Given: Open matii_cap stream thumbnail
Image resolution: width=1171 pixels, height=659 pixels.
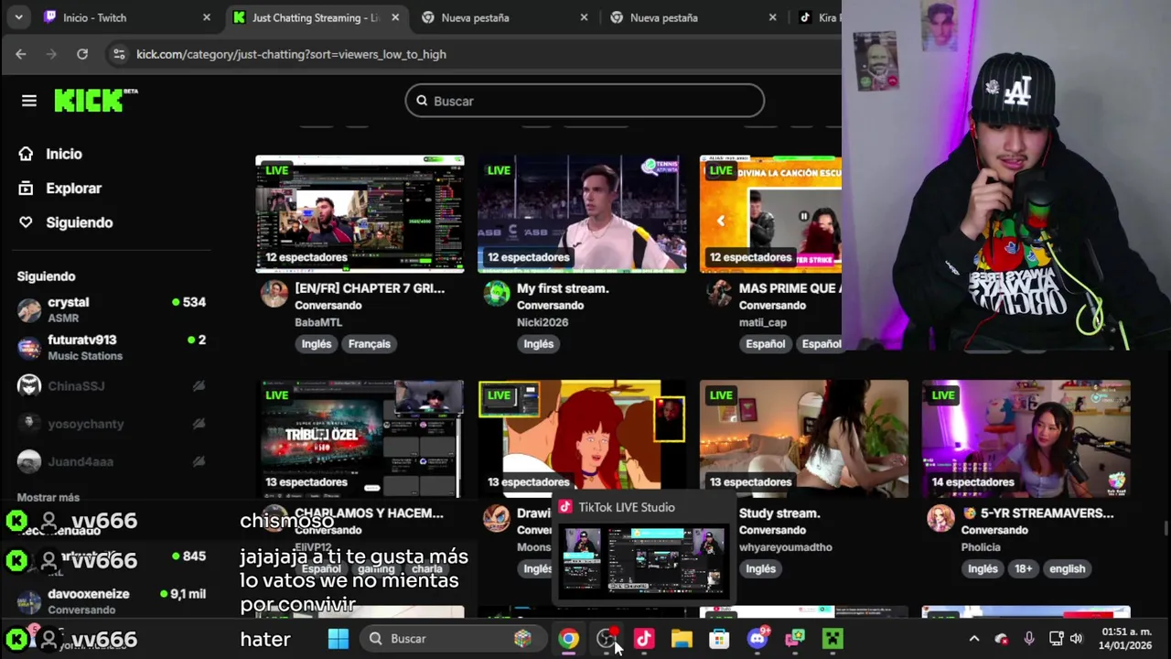Looking at the screenshot, I should (770, 214).
